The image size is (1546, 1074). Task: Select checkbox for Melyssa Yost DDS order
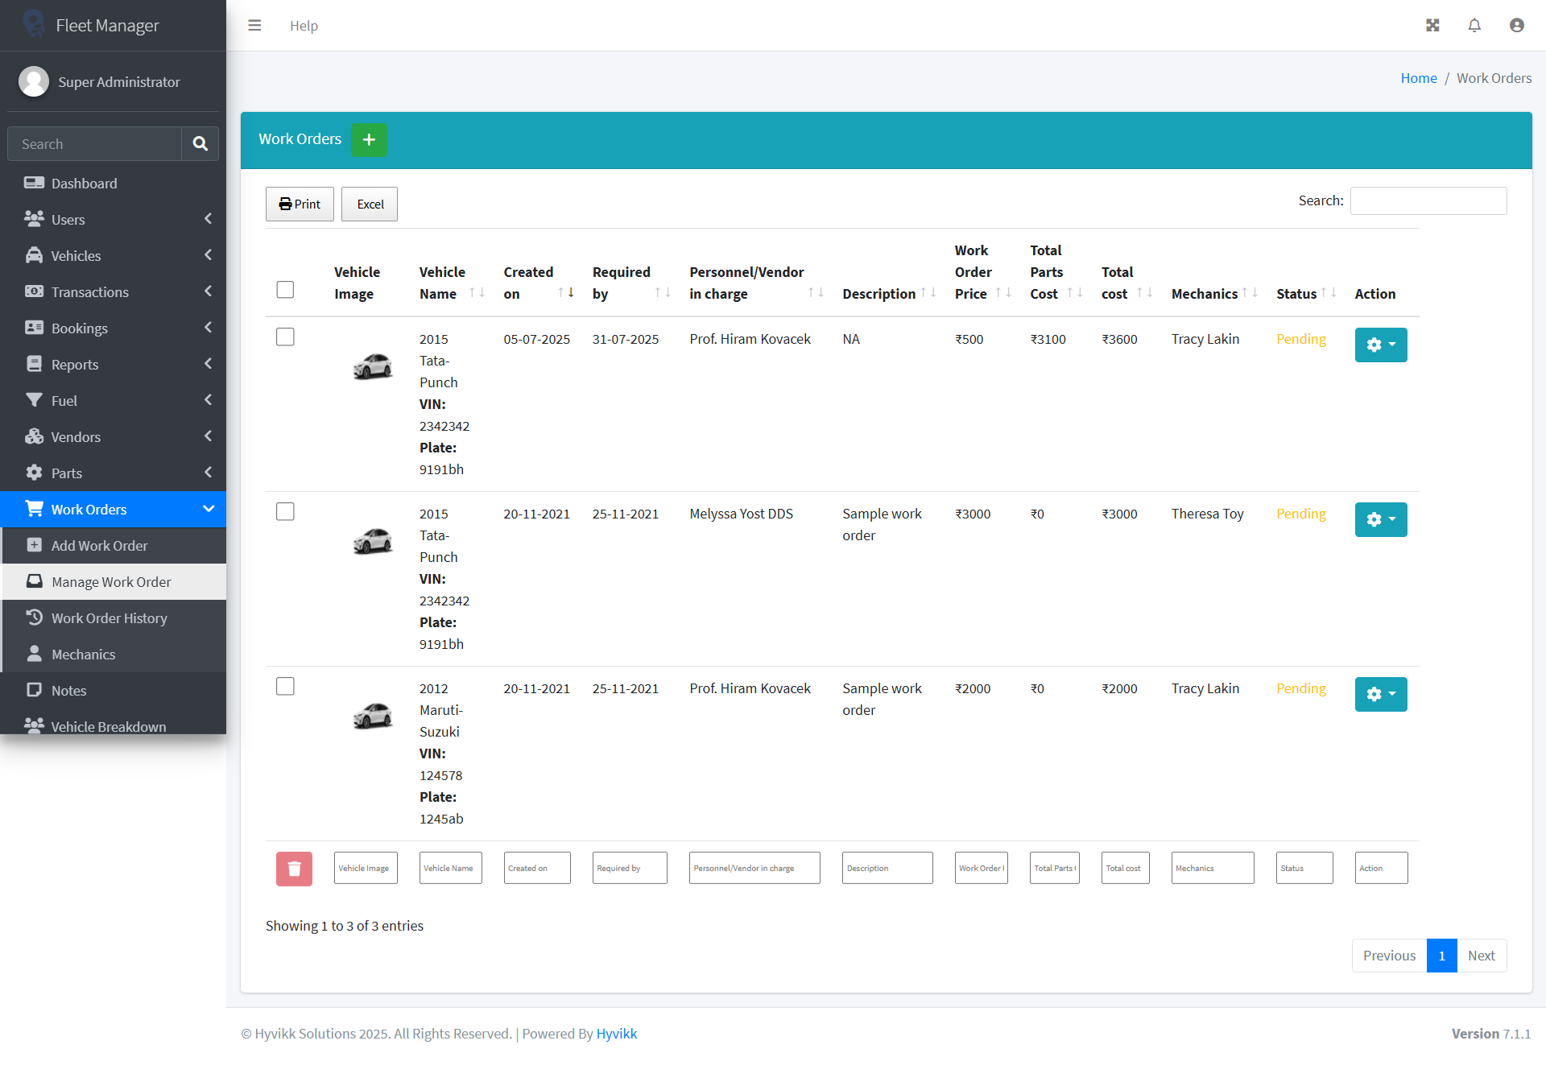coord(285,512)
